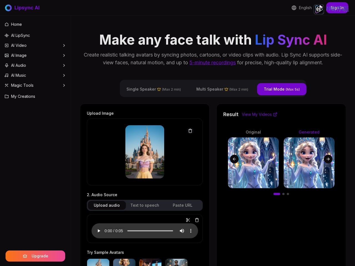Mute the audio player volume
Viewport: 355px width, 266px height.
point(182,231)
